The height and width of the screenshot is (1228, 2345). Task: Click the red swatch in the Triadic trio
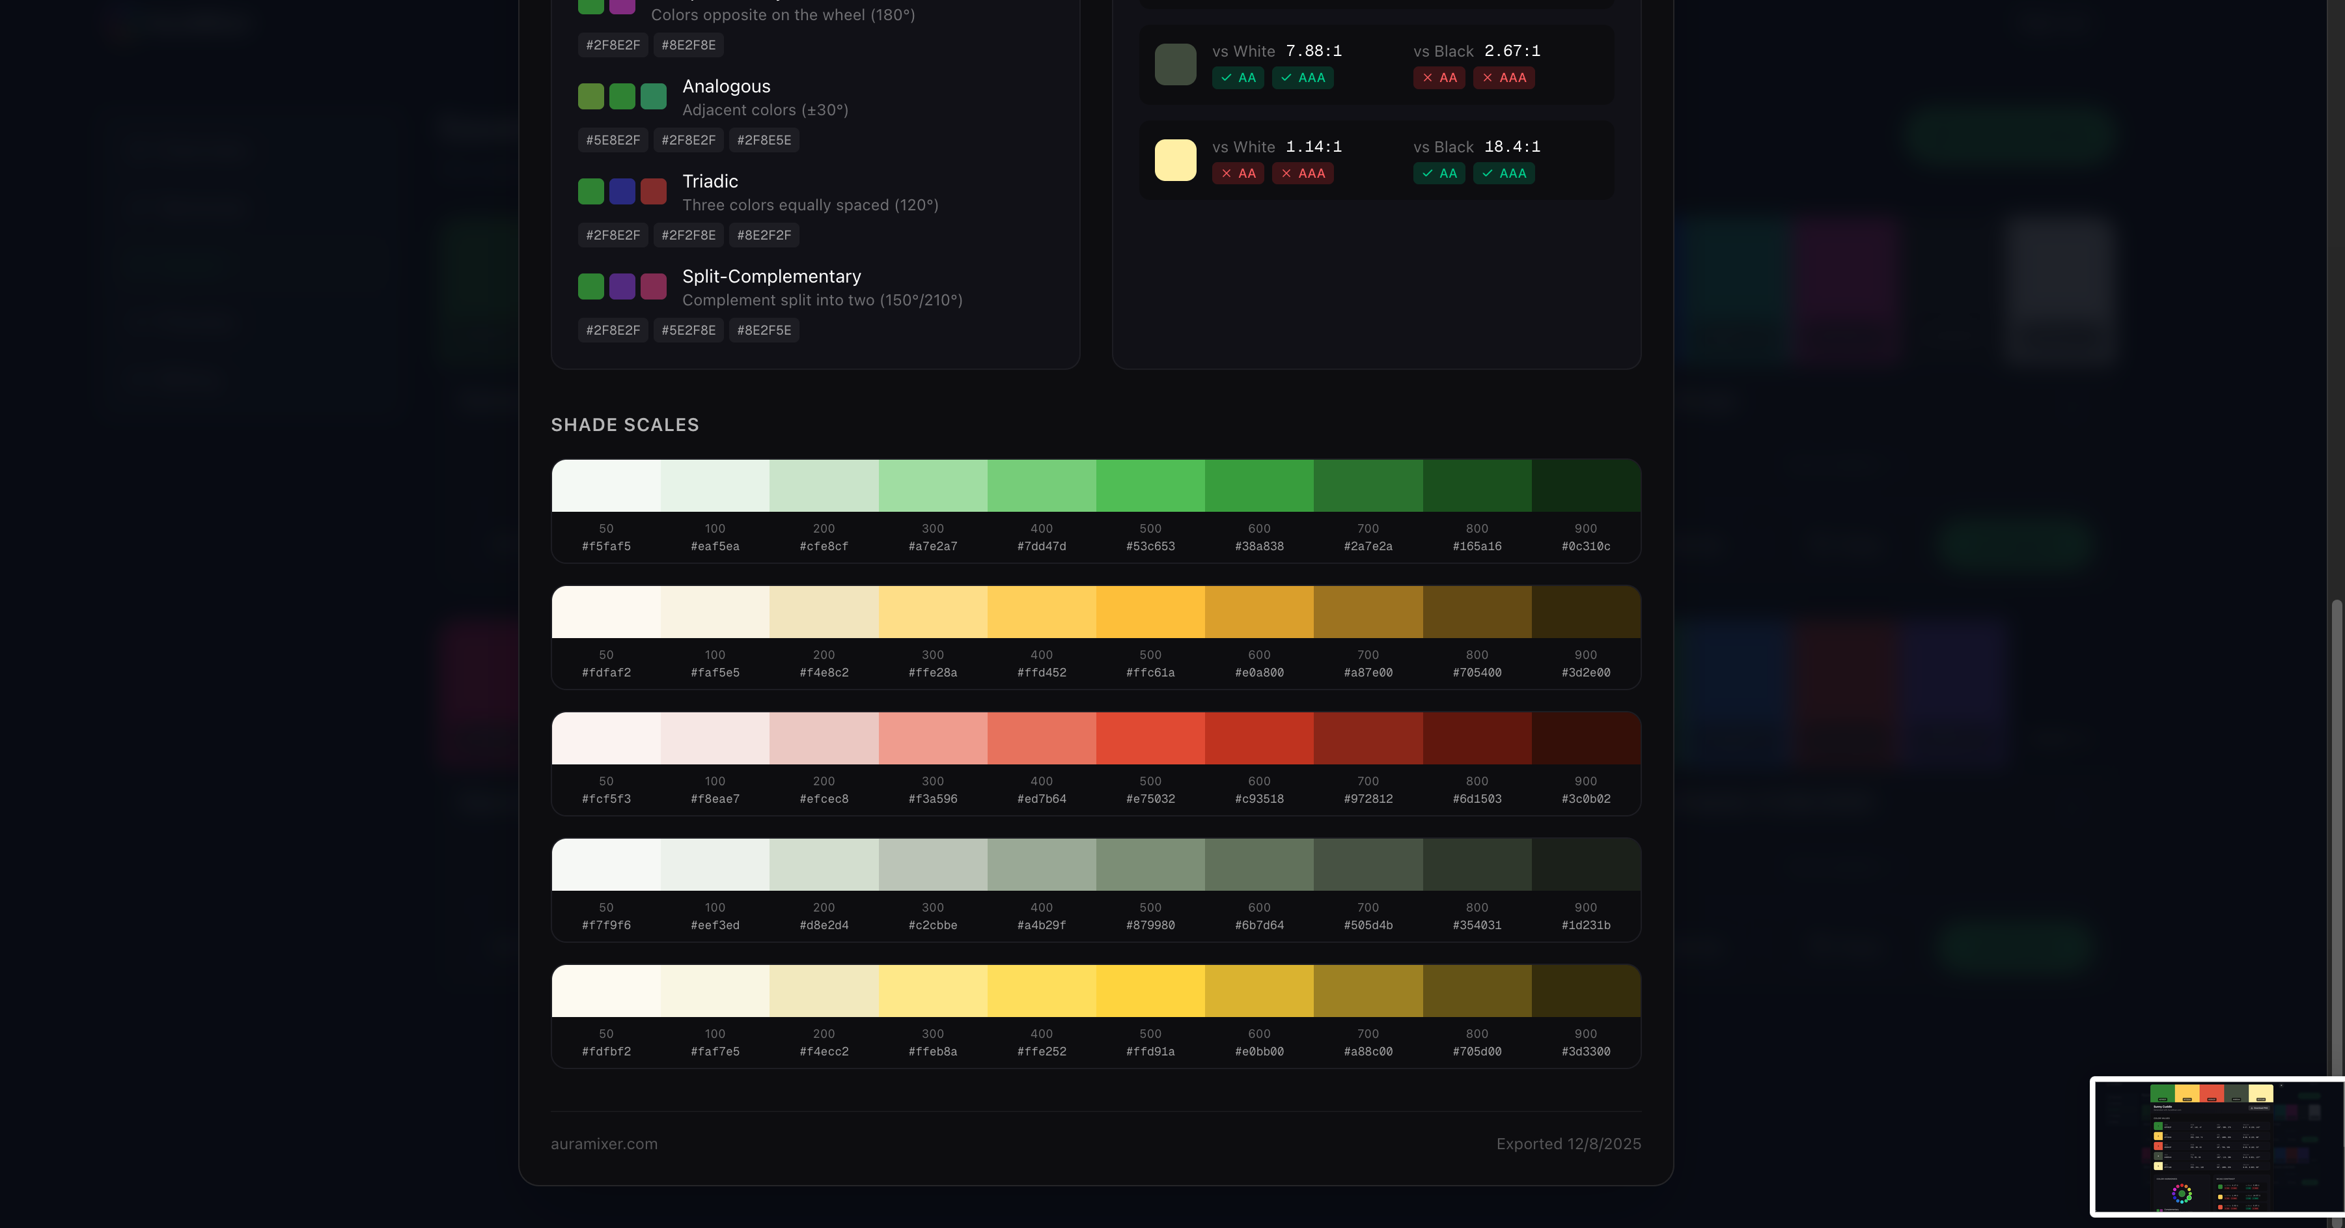tap(653, 191)
